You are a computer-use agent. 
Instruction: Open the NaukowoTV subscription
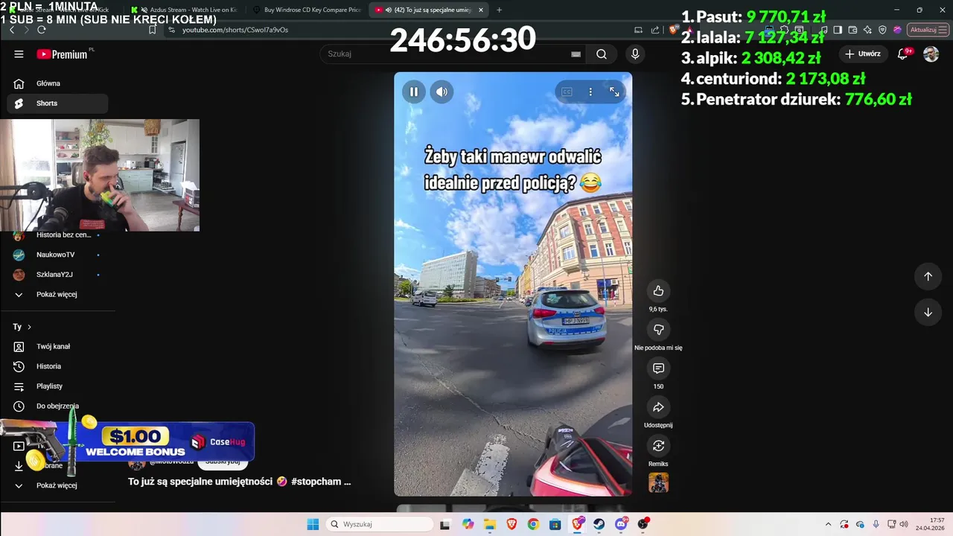pyautogui.click(x=57, y=255)
